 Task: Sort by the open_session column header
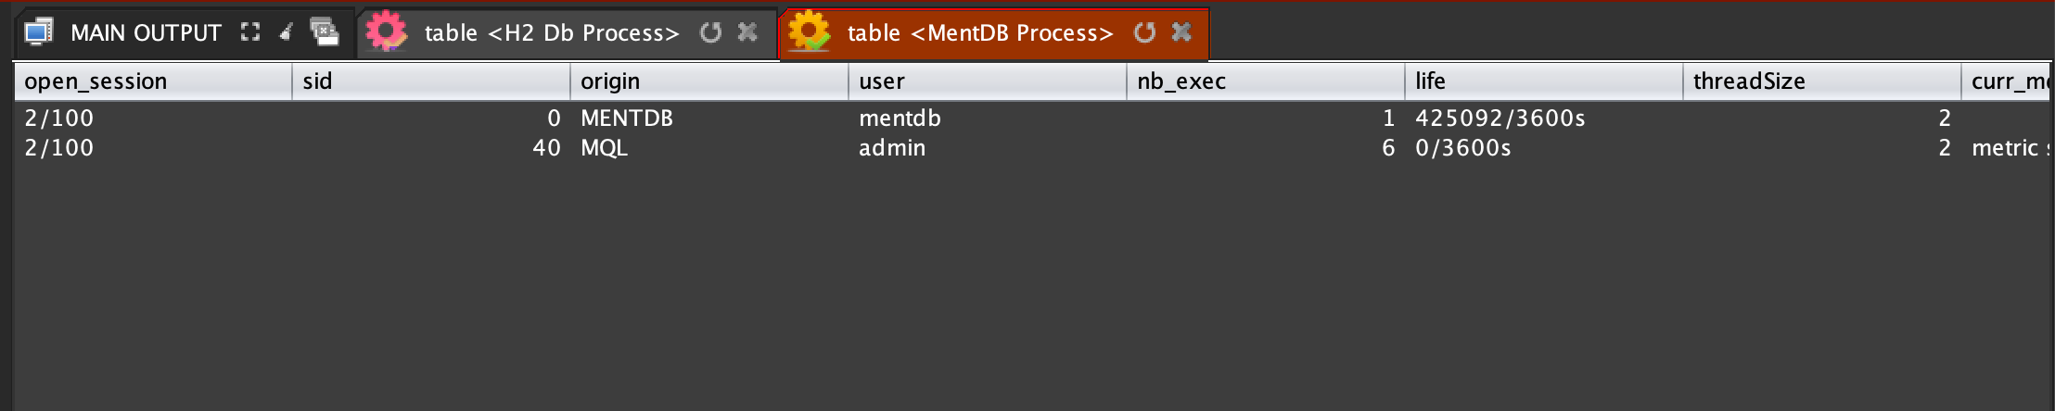coord(152,81)
